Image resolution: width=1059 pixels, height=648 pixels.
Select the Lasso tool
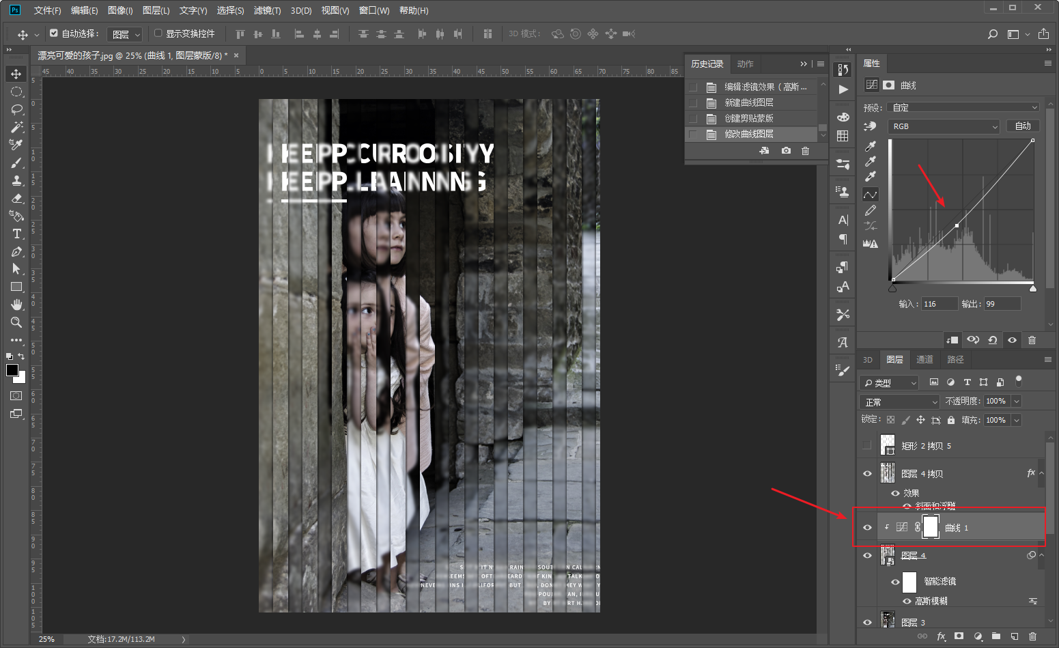[x=16, y=109]
